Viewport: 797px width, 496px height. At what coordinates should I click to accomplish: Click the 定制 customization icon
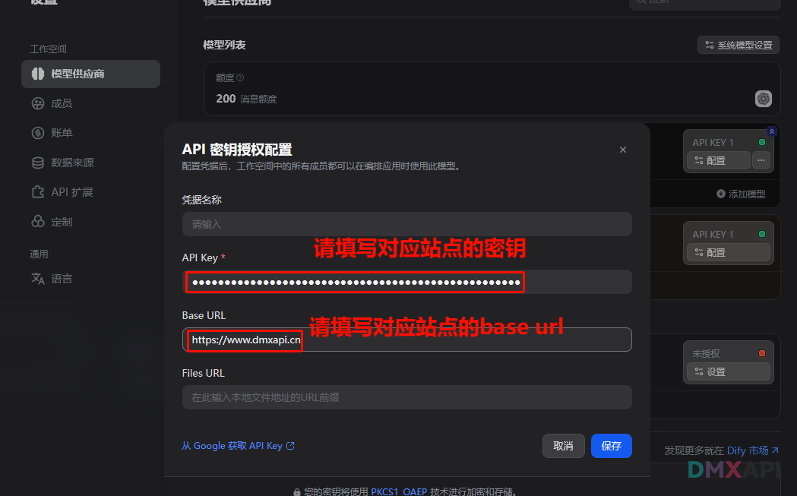tap(38, 222)
